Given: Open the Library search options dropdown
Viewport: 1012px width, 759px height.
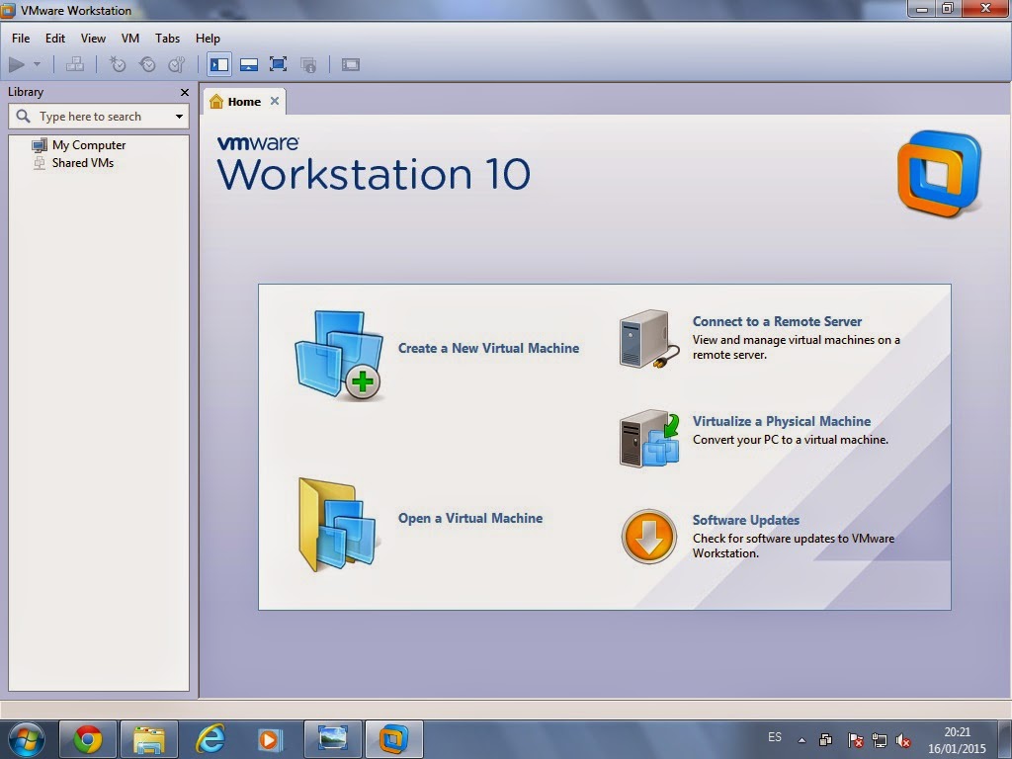Looking at the screenshot, I should [180, 116].
